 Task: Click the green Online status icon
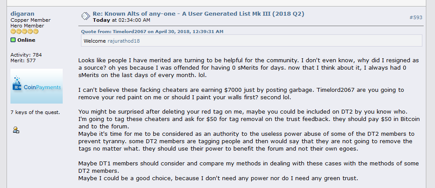pyautogui.click(x=13, y=40)
